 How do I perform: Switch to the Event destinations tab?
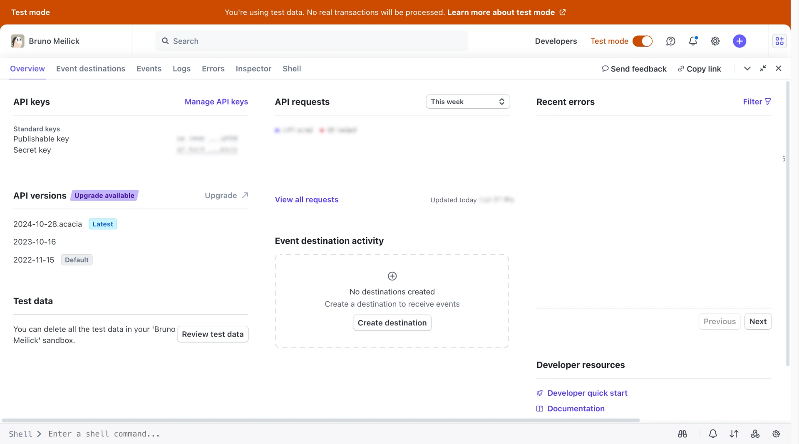click(90, 69)
